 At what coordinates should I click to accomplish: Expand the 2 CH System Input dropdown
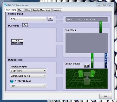[28, 19]
